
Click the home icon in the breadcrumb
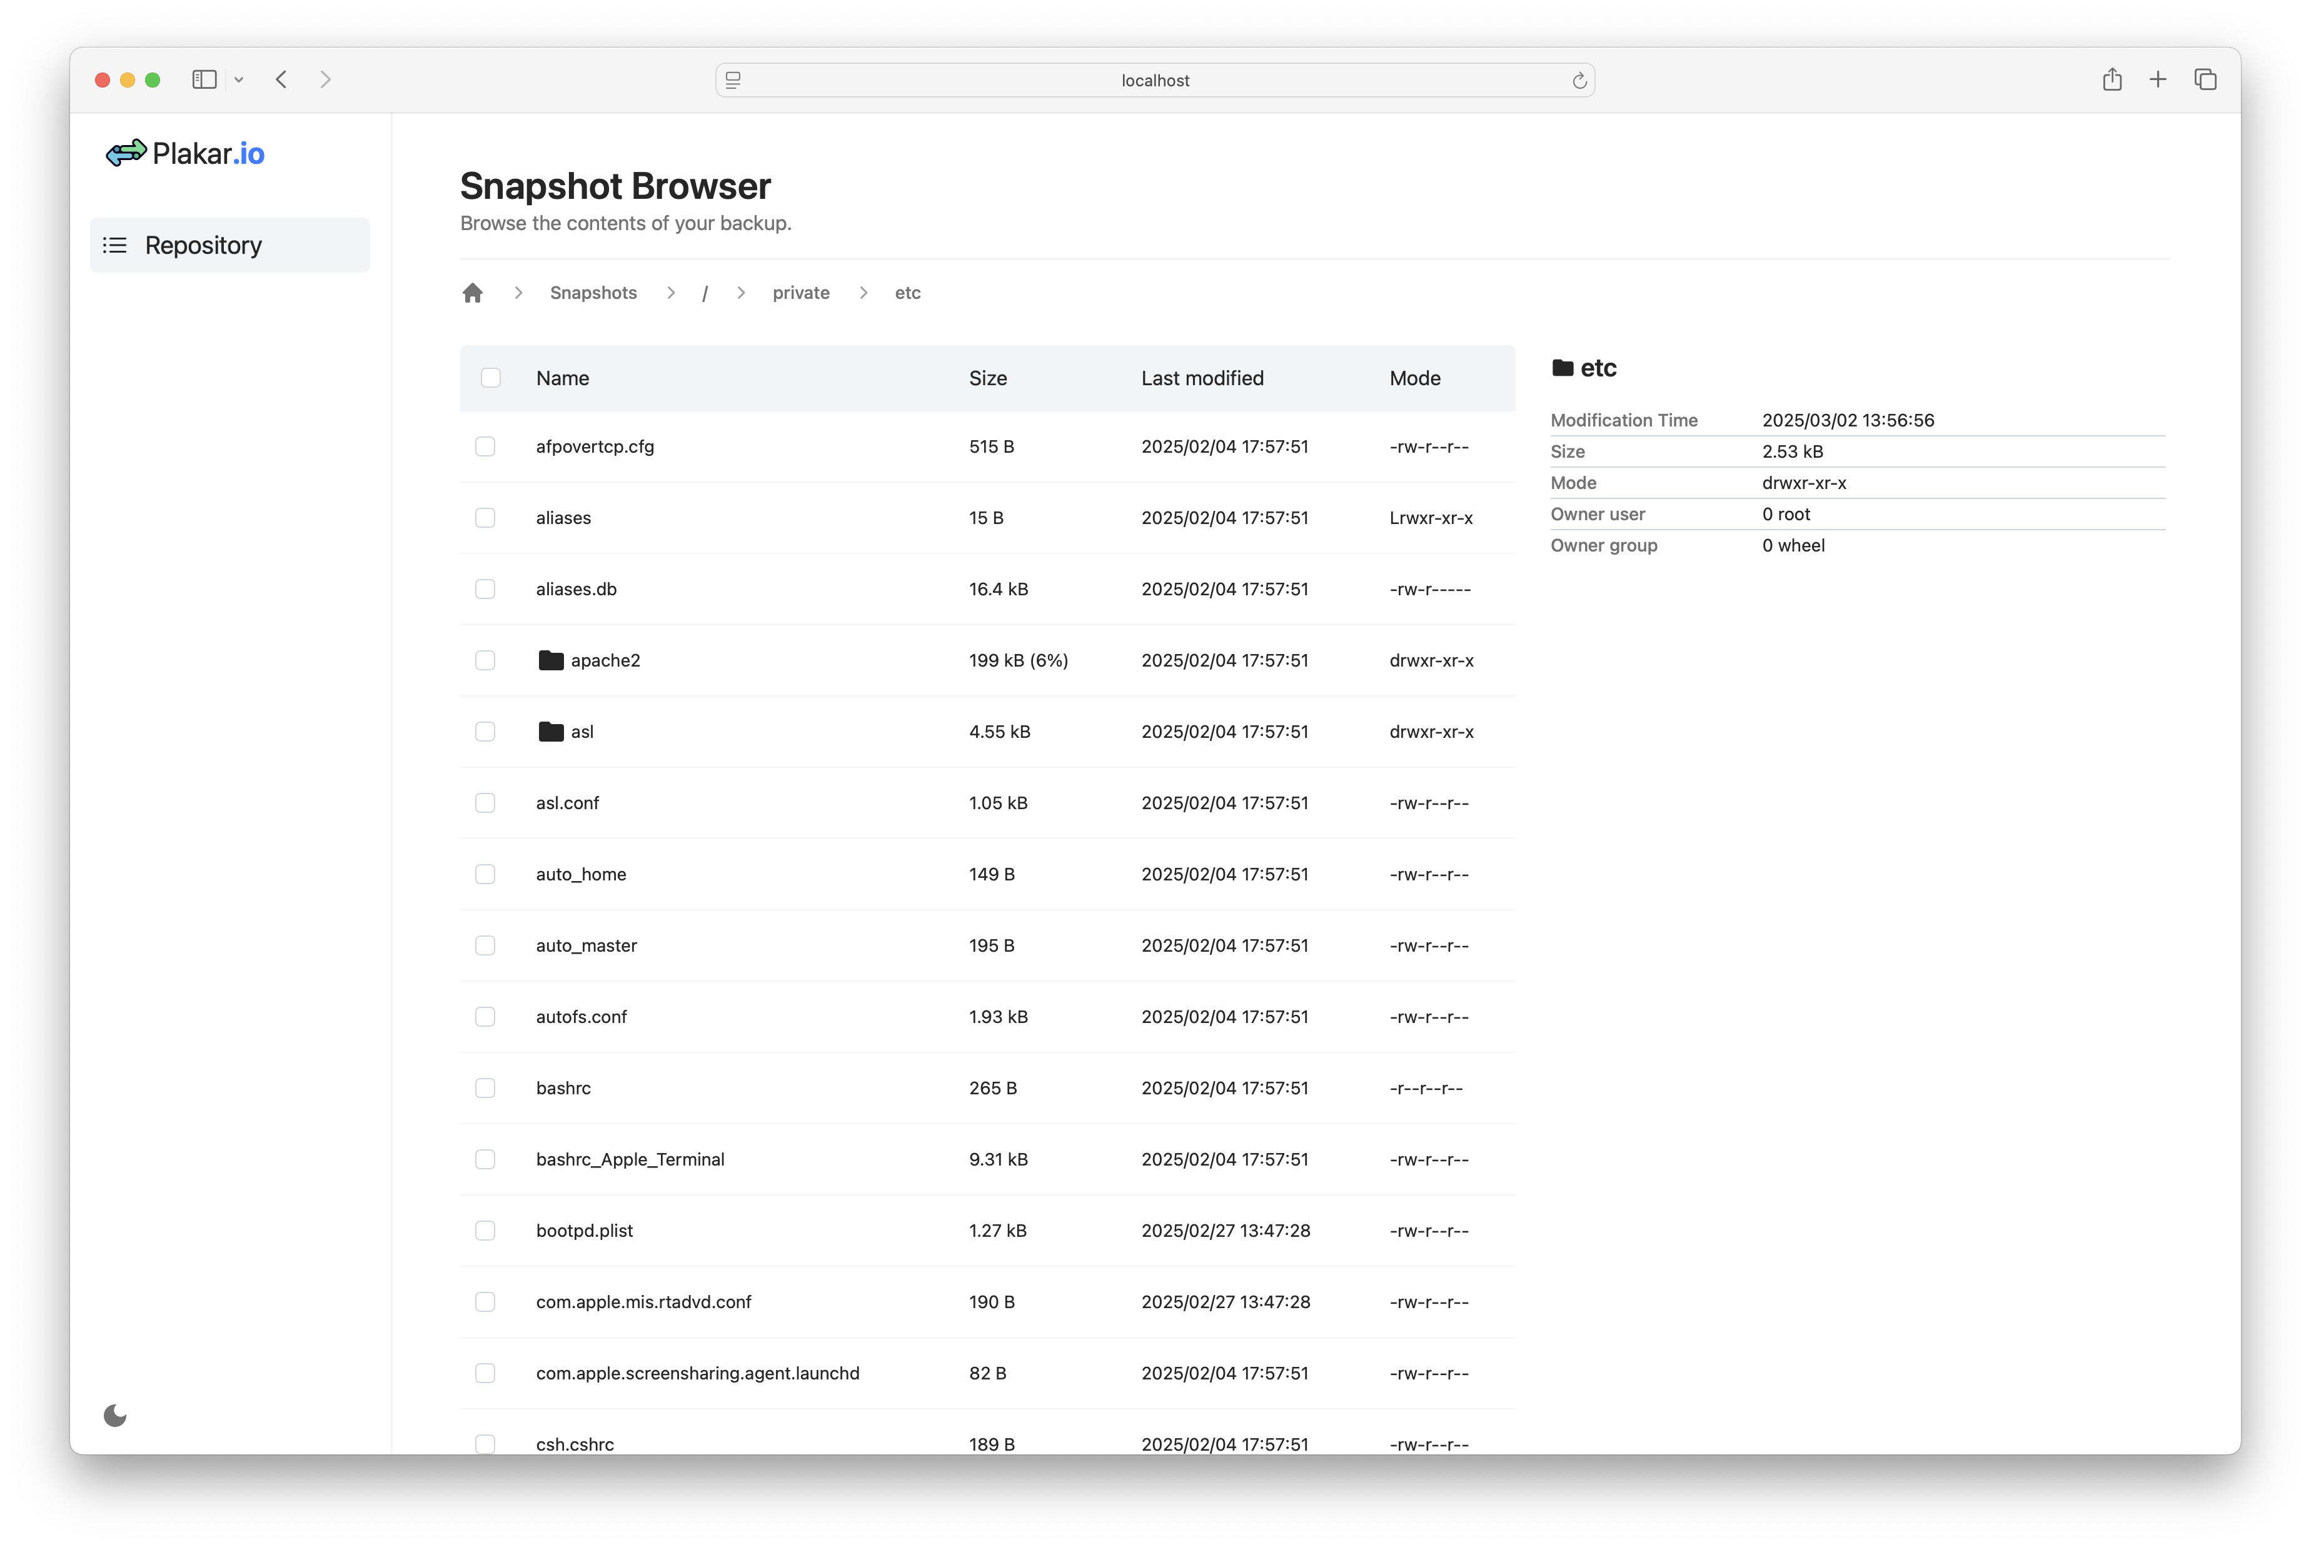(473, 292)
